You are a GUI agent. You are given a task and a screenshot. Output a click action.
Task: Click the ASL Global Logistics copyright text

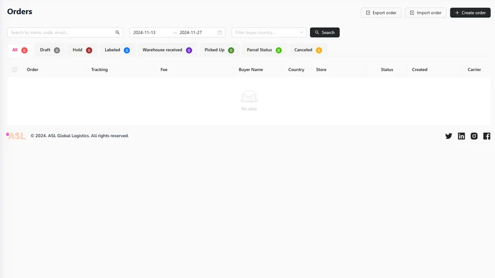[x=80, y=136]
